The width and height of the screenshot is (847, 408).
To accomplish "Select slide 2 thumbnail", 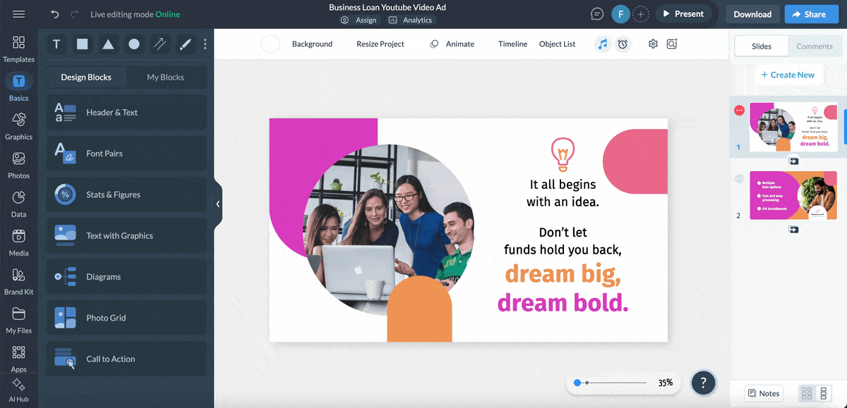I will [793, 195].
